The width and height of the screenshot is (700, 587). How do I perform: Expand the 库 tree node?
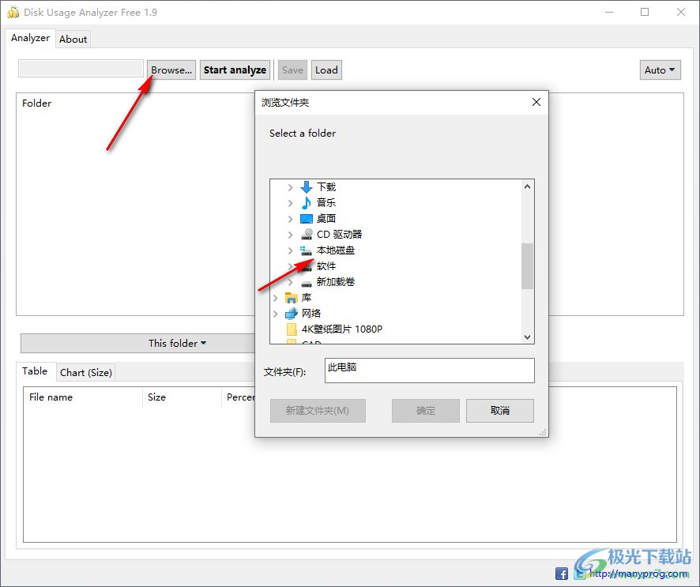pos(276,298)
